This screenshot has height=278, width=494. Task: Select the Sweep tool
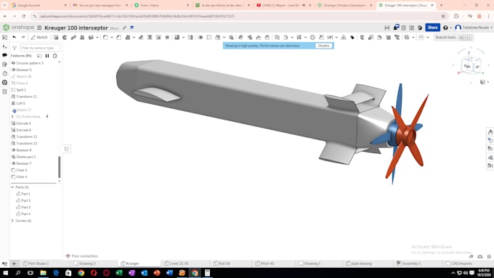(x=73, y=37)
